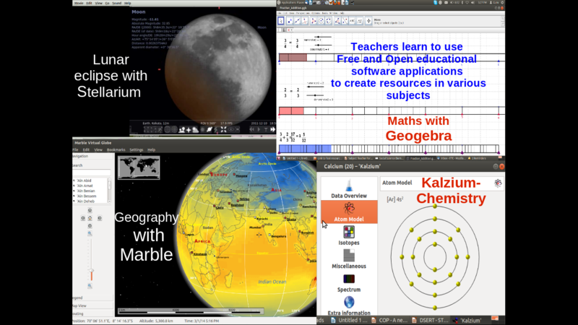Toggle Stellarium atmosphere
The height and width of the screenshot is (325, 578).
(195, 130)
